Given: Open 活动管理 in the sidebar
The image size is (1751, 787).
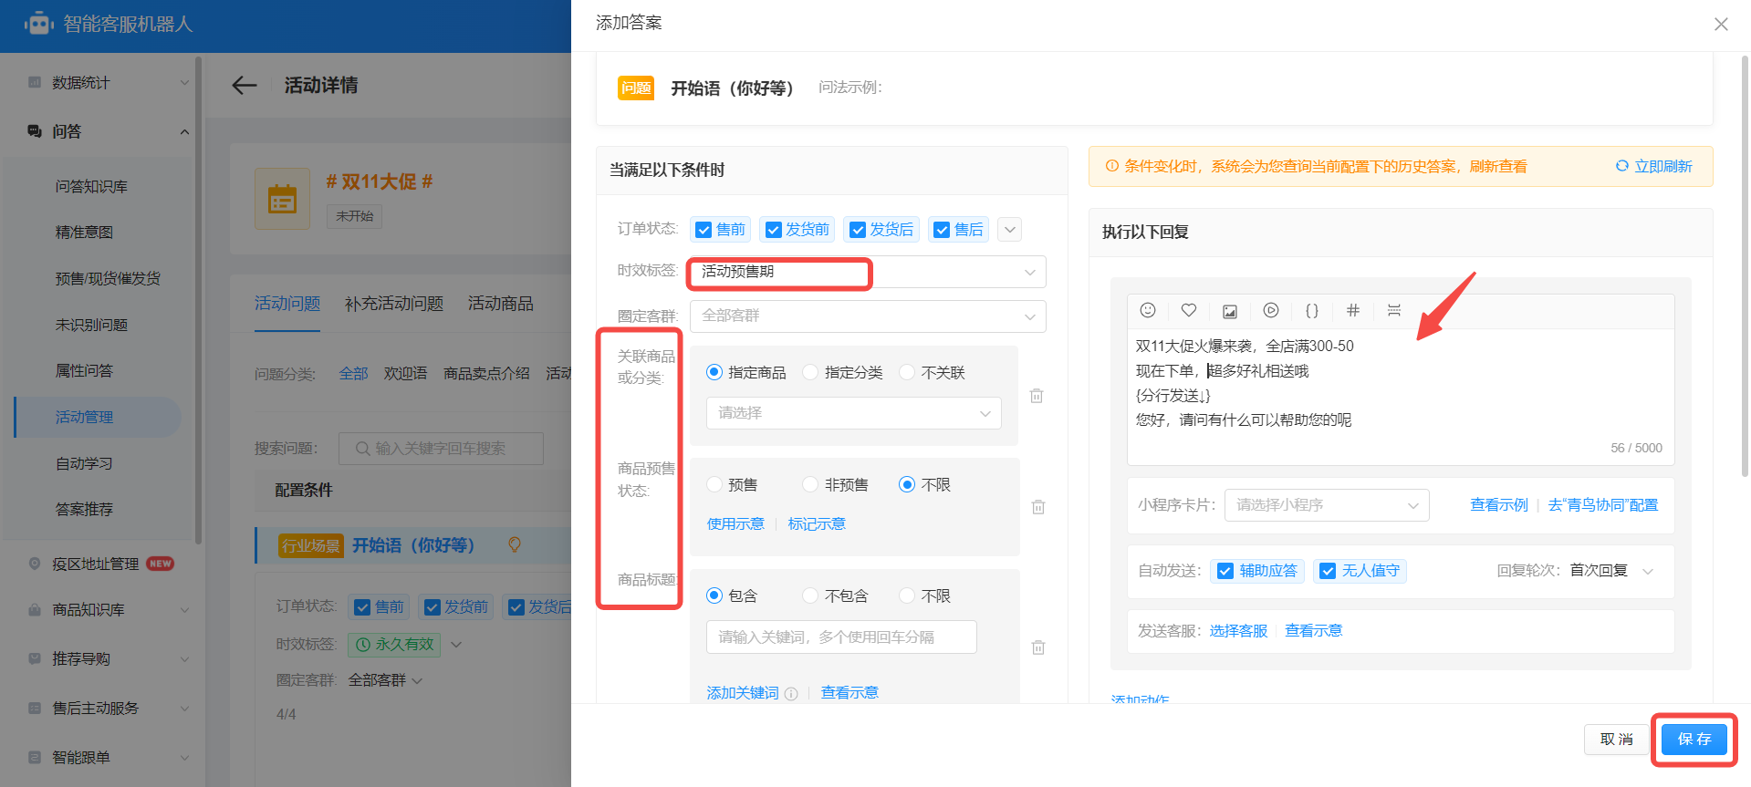Looking at the screenshot, I should pos(84,417).
